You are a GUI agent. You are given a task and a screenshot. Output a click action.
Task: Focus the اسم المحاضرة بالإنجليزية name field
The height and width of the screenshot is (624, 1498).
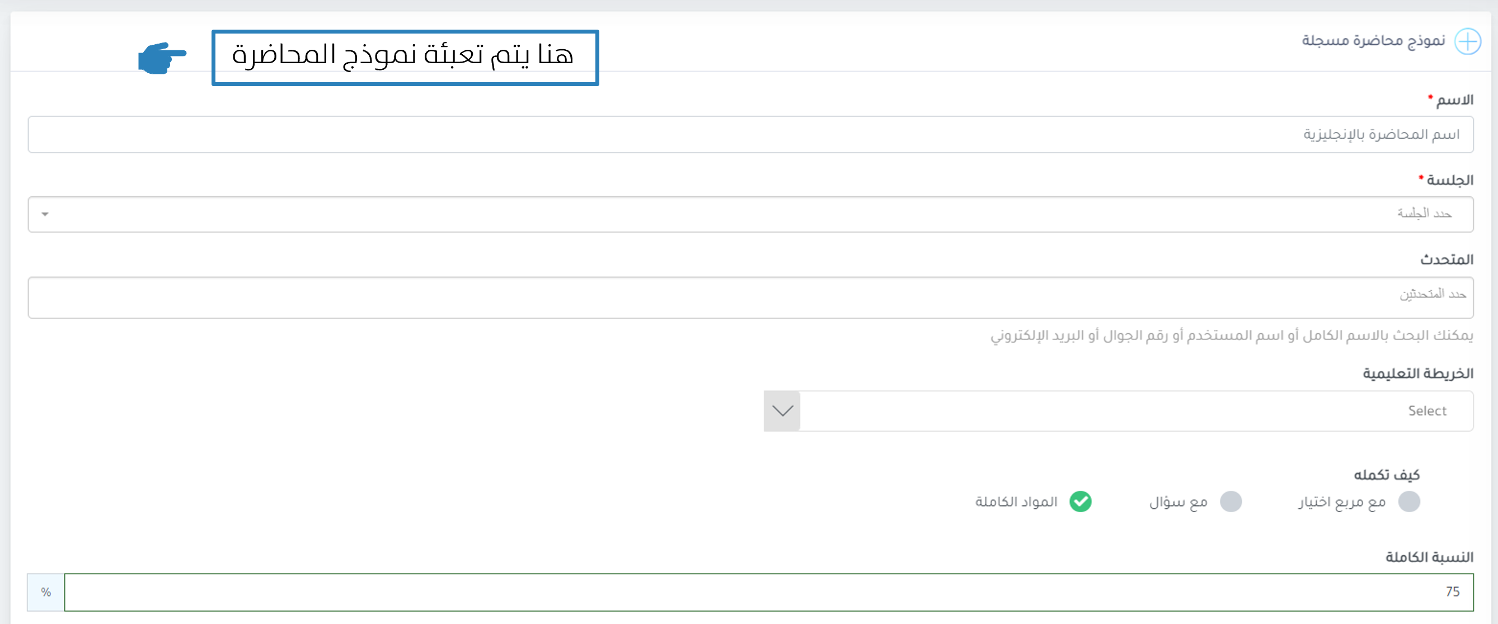[750, 134]
